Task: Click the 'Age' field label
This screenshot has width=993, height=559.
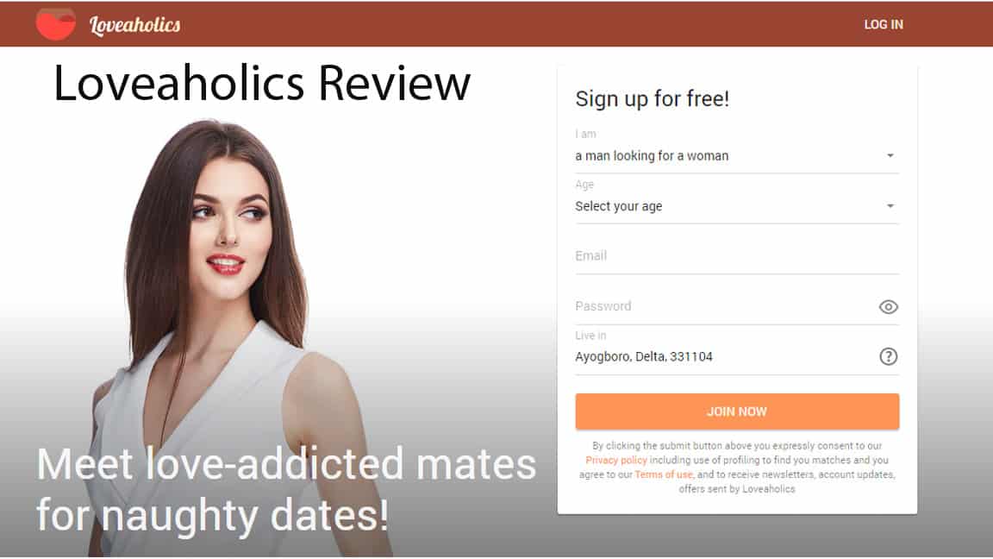Action: tap(584, 185)
